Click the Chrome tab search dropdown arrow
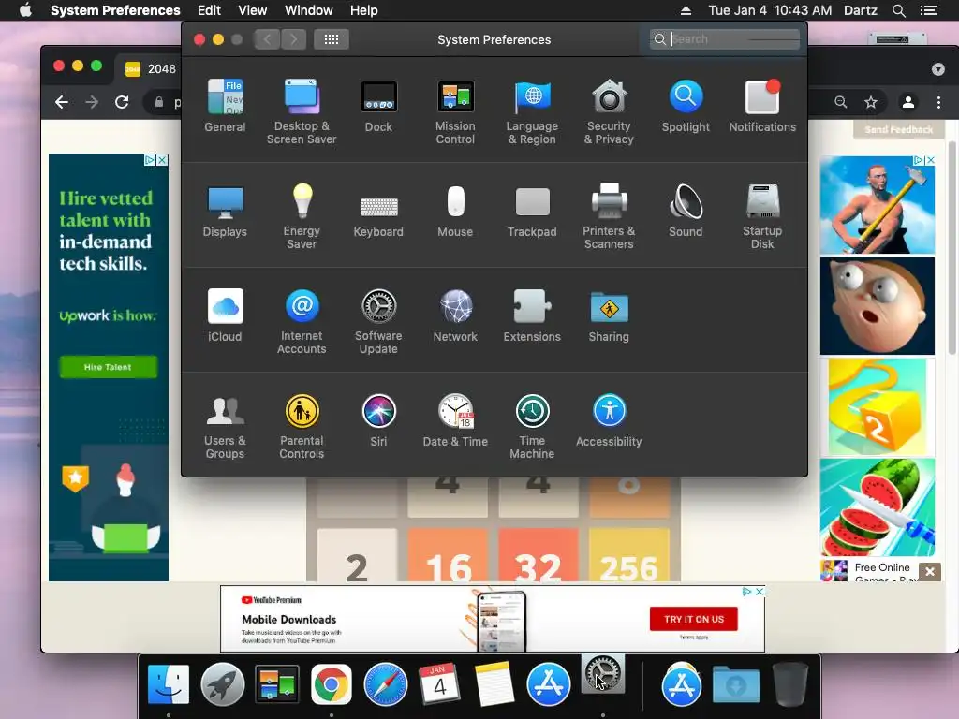Screen dimensions: 959x719 pos(937,69)
